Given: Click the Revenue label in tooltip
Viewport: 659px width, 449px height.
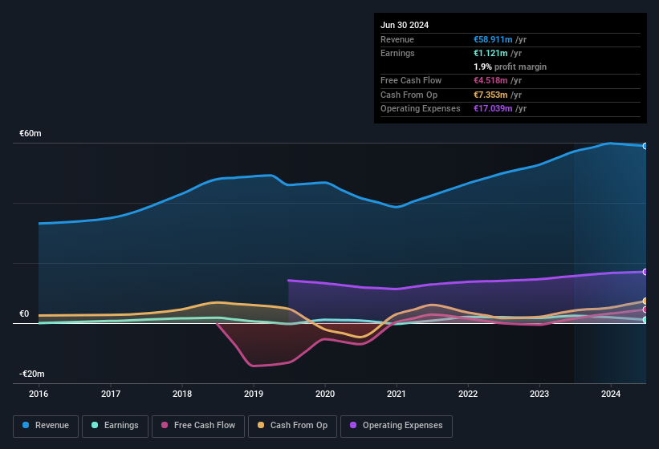Looking at the screenshot, I should point(397,39).
